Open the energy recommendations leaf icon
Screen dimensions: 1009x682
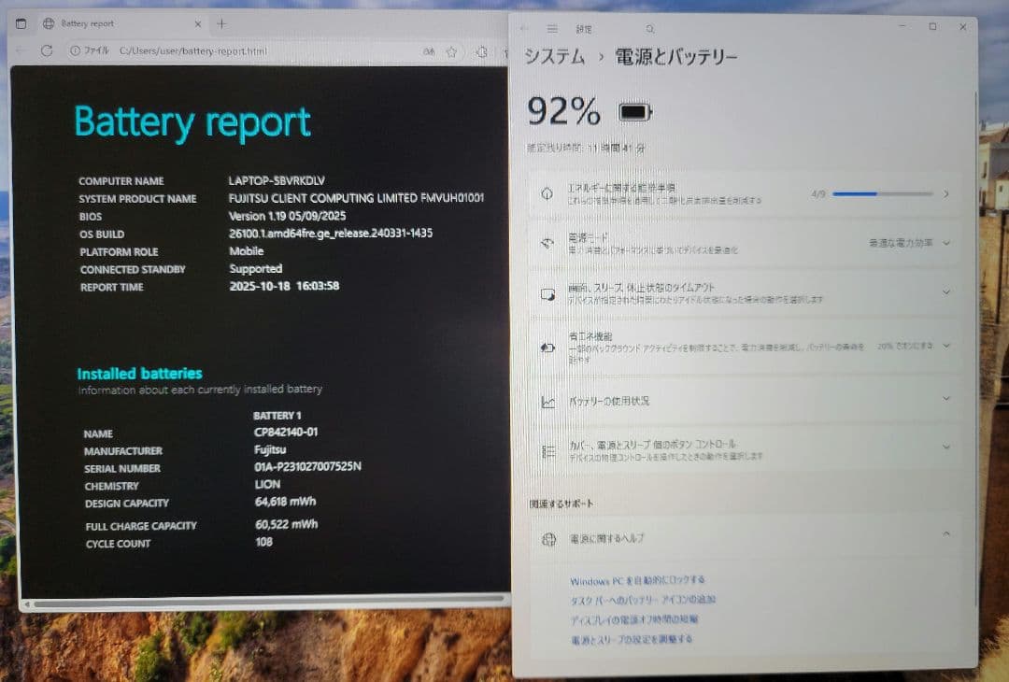pos(547,194)
